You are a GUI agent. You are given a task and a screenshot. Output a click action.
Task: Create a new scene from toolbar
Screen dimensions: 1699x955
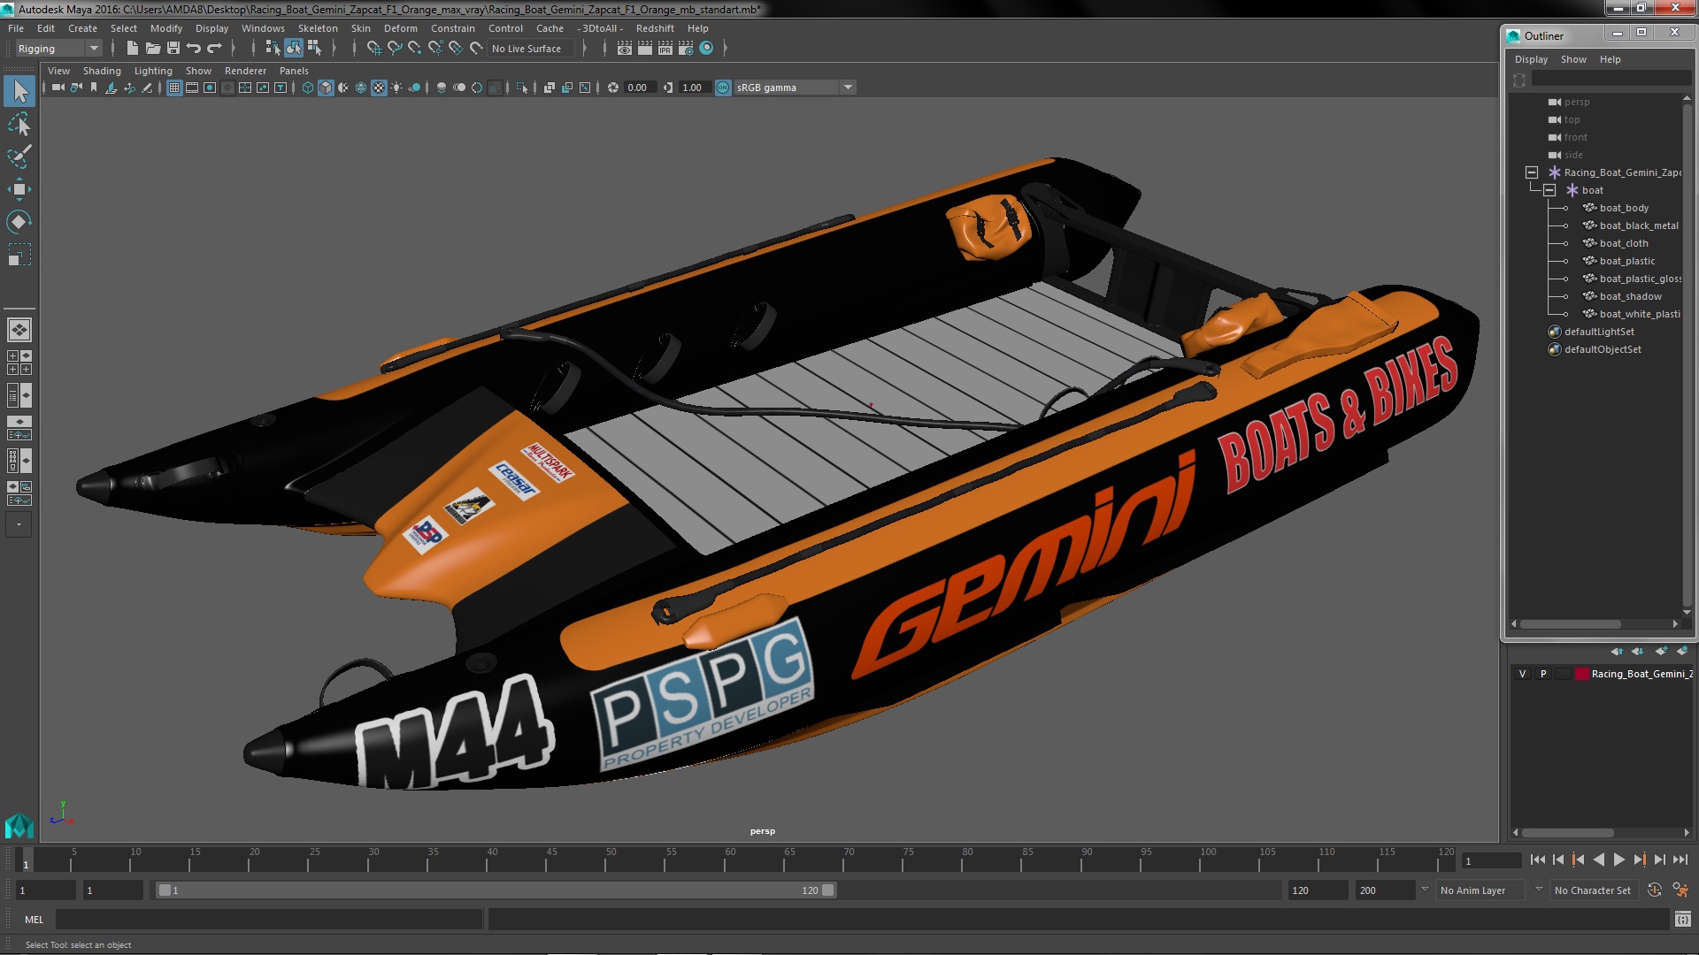click(133, 49)
